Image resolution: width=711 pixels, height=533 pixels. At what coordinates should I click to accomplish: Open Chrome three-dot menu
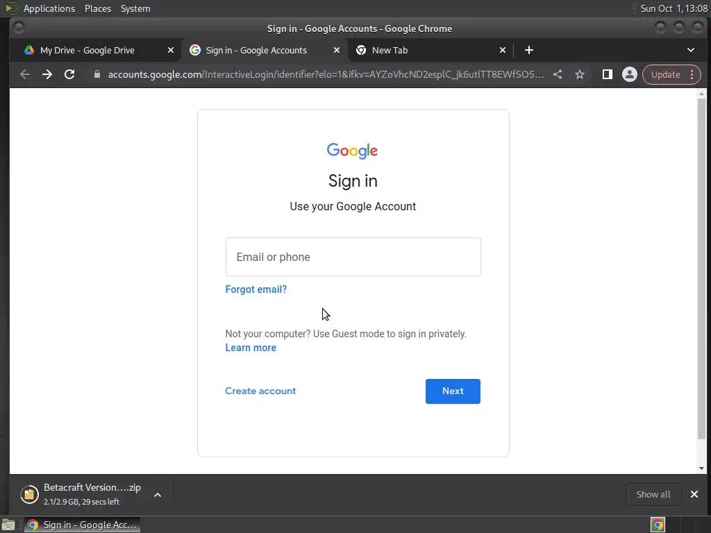coord(692,74)
